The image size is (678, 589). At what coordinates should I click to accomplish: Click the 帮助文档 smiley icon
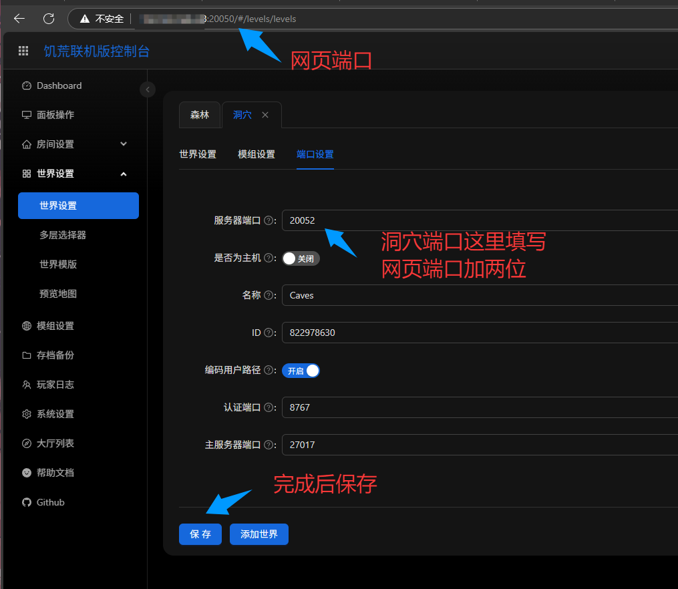(27, 473)
